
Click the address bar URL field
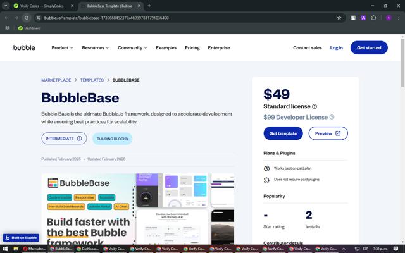pos(190,18)
